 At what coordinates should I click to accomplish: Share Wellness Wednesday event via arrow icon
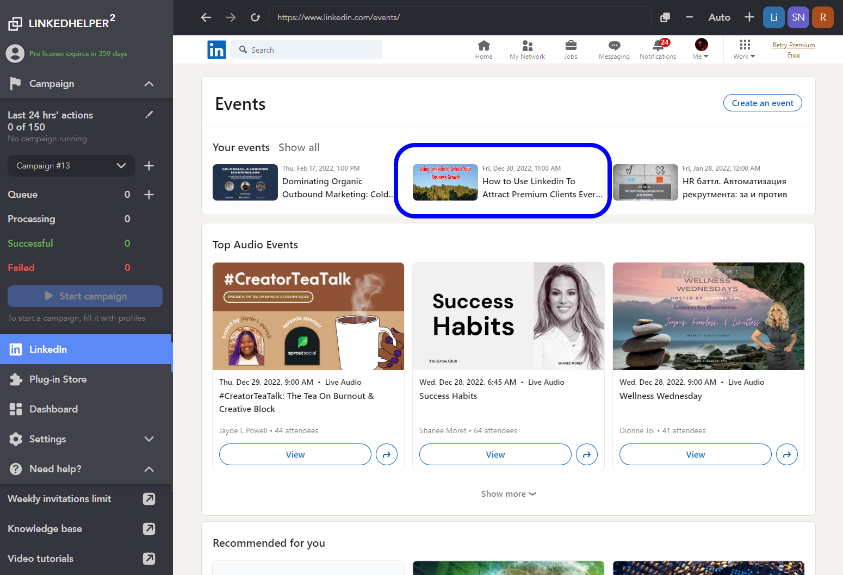coord(787,454)
